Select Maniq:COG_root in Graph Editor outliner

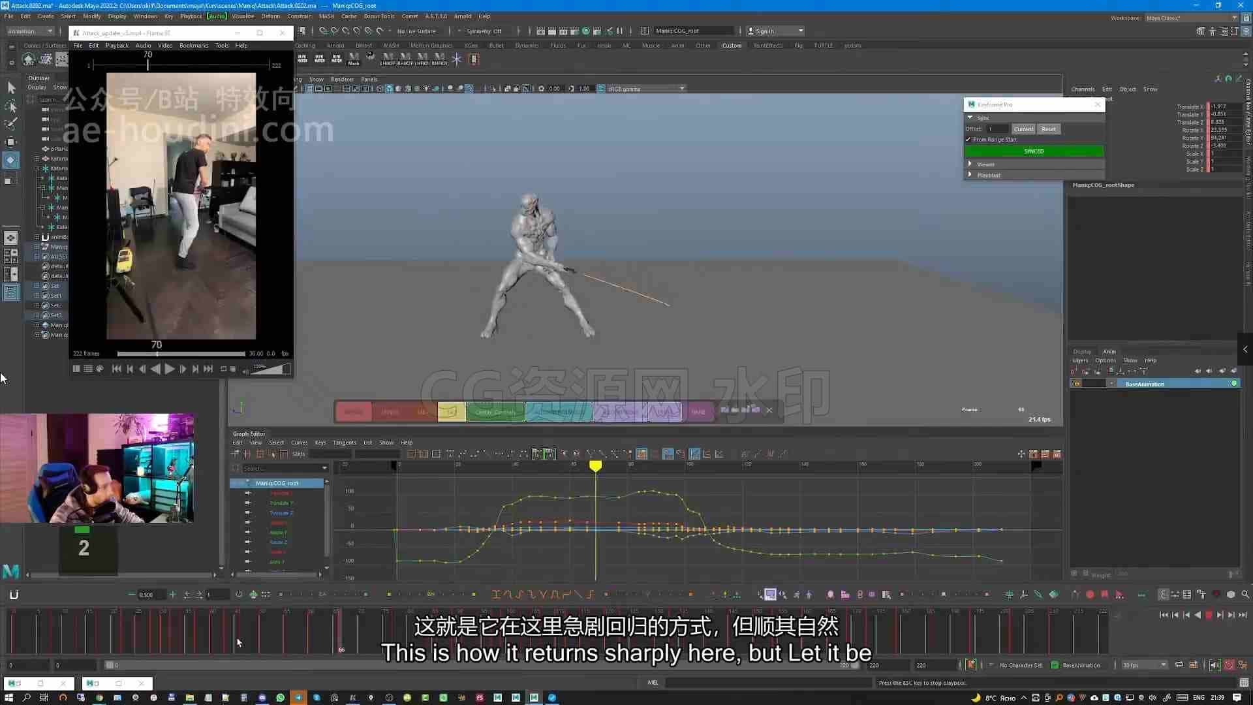(277, 483)
